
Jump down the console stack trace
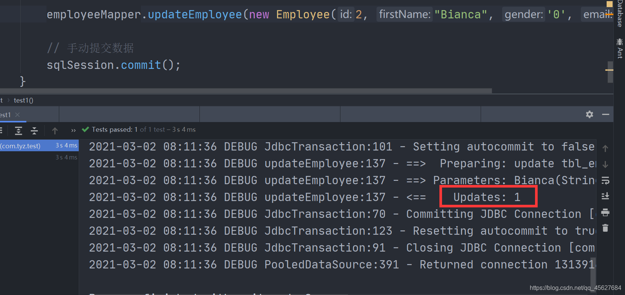click(x=605, y=164)
